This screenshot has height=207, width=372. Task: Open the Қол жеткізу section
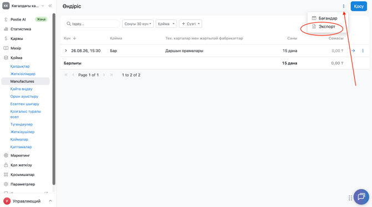(x=21, y=165)
